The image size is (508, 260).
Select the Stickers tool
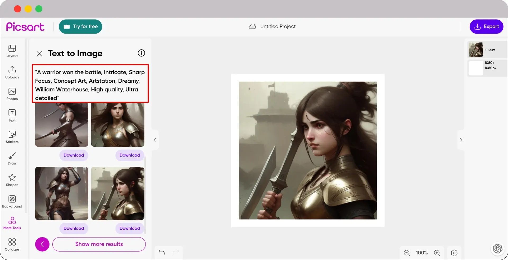(x=12, y=137)
